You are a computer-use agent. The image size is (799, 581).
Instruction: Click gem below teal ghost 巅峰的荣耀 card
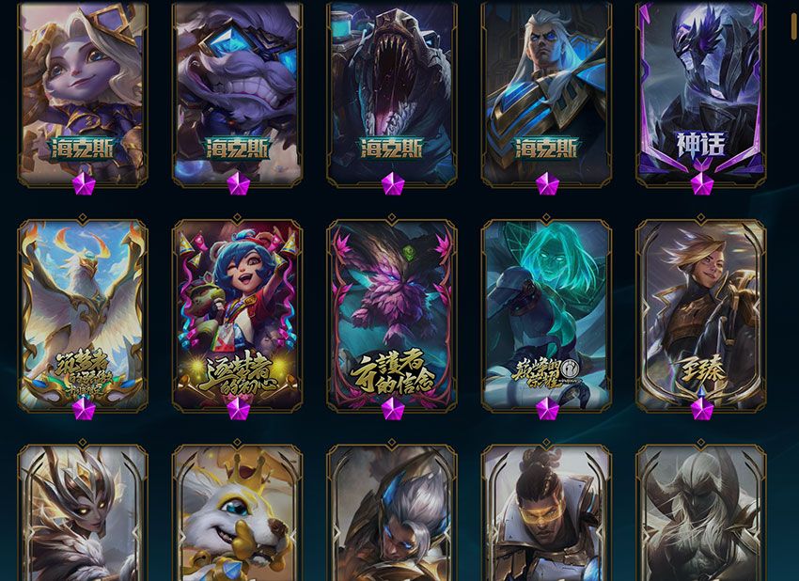point(547,409)
